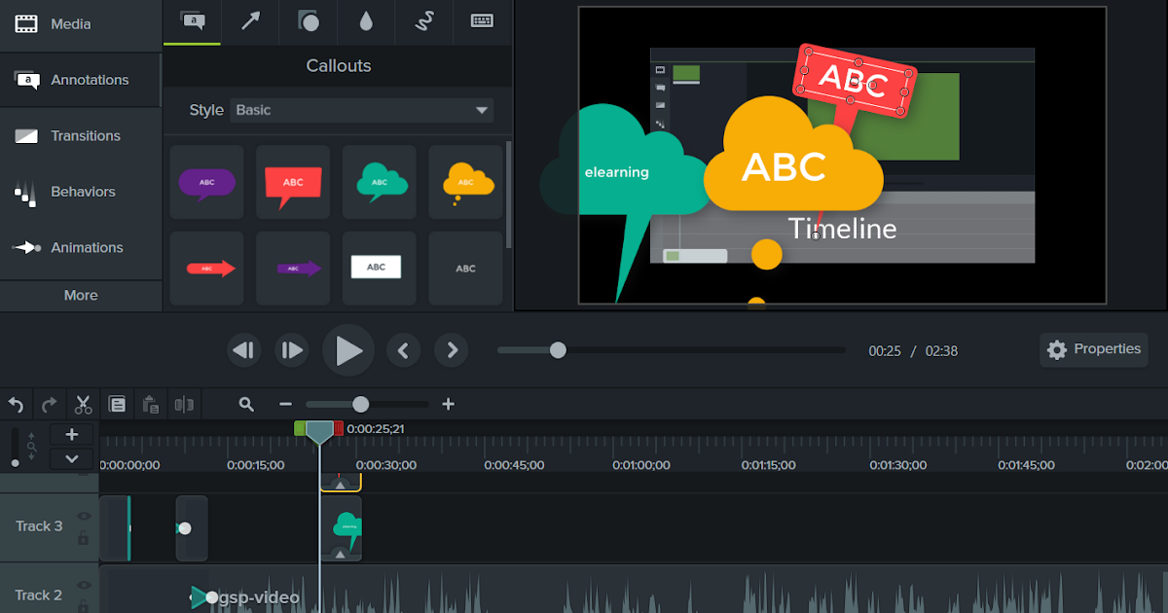Open the Properties panel

click(1094, 349)
